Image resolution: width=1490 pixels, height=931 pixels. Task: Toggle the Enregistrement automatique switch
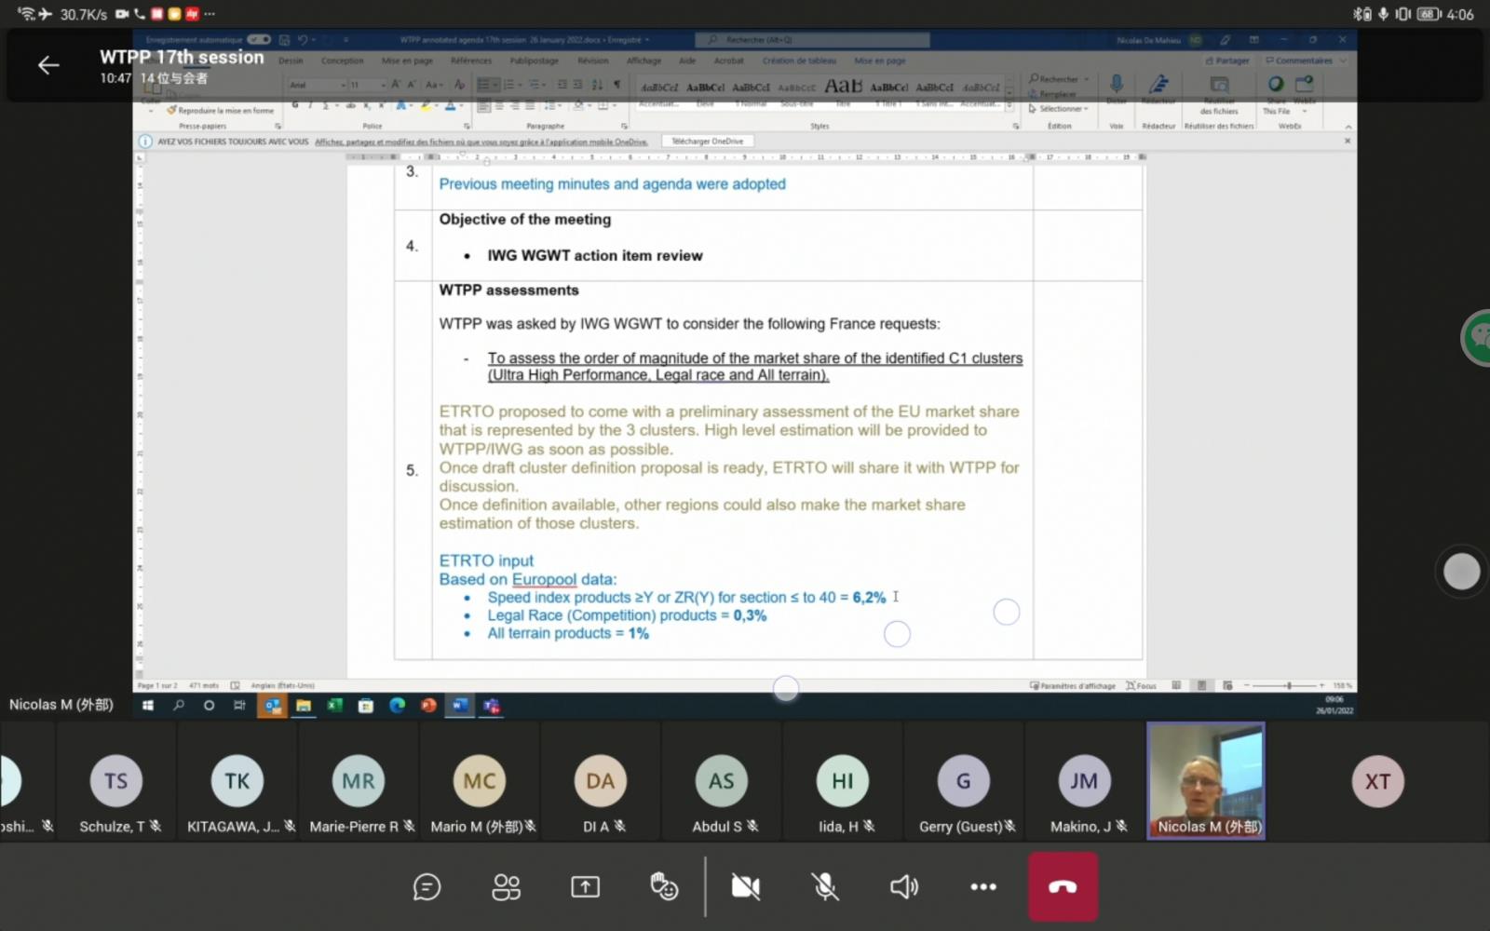[x=259, y=40]
